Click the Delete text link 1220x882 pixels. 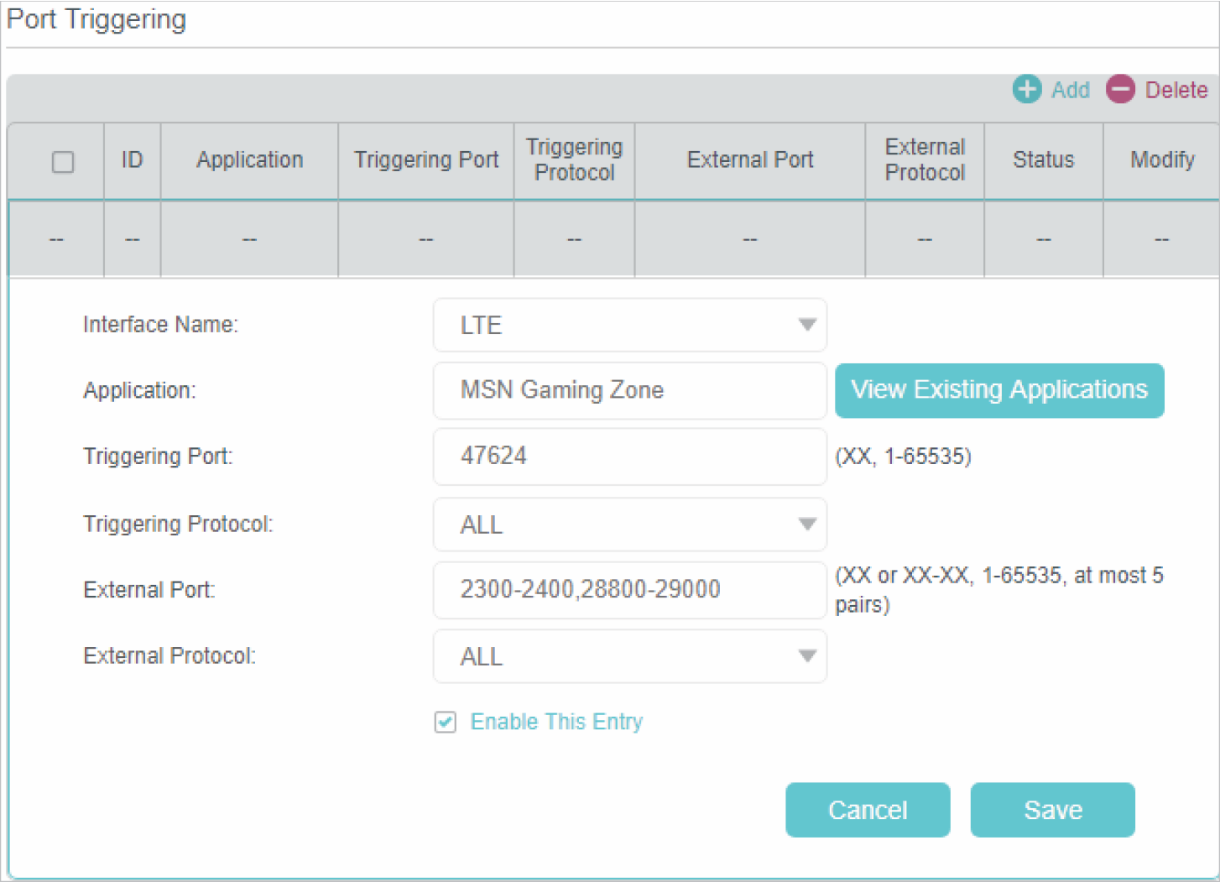[1176, 90]
